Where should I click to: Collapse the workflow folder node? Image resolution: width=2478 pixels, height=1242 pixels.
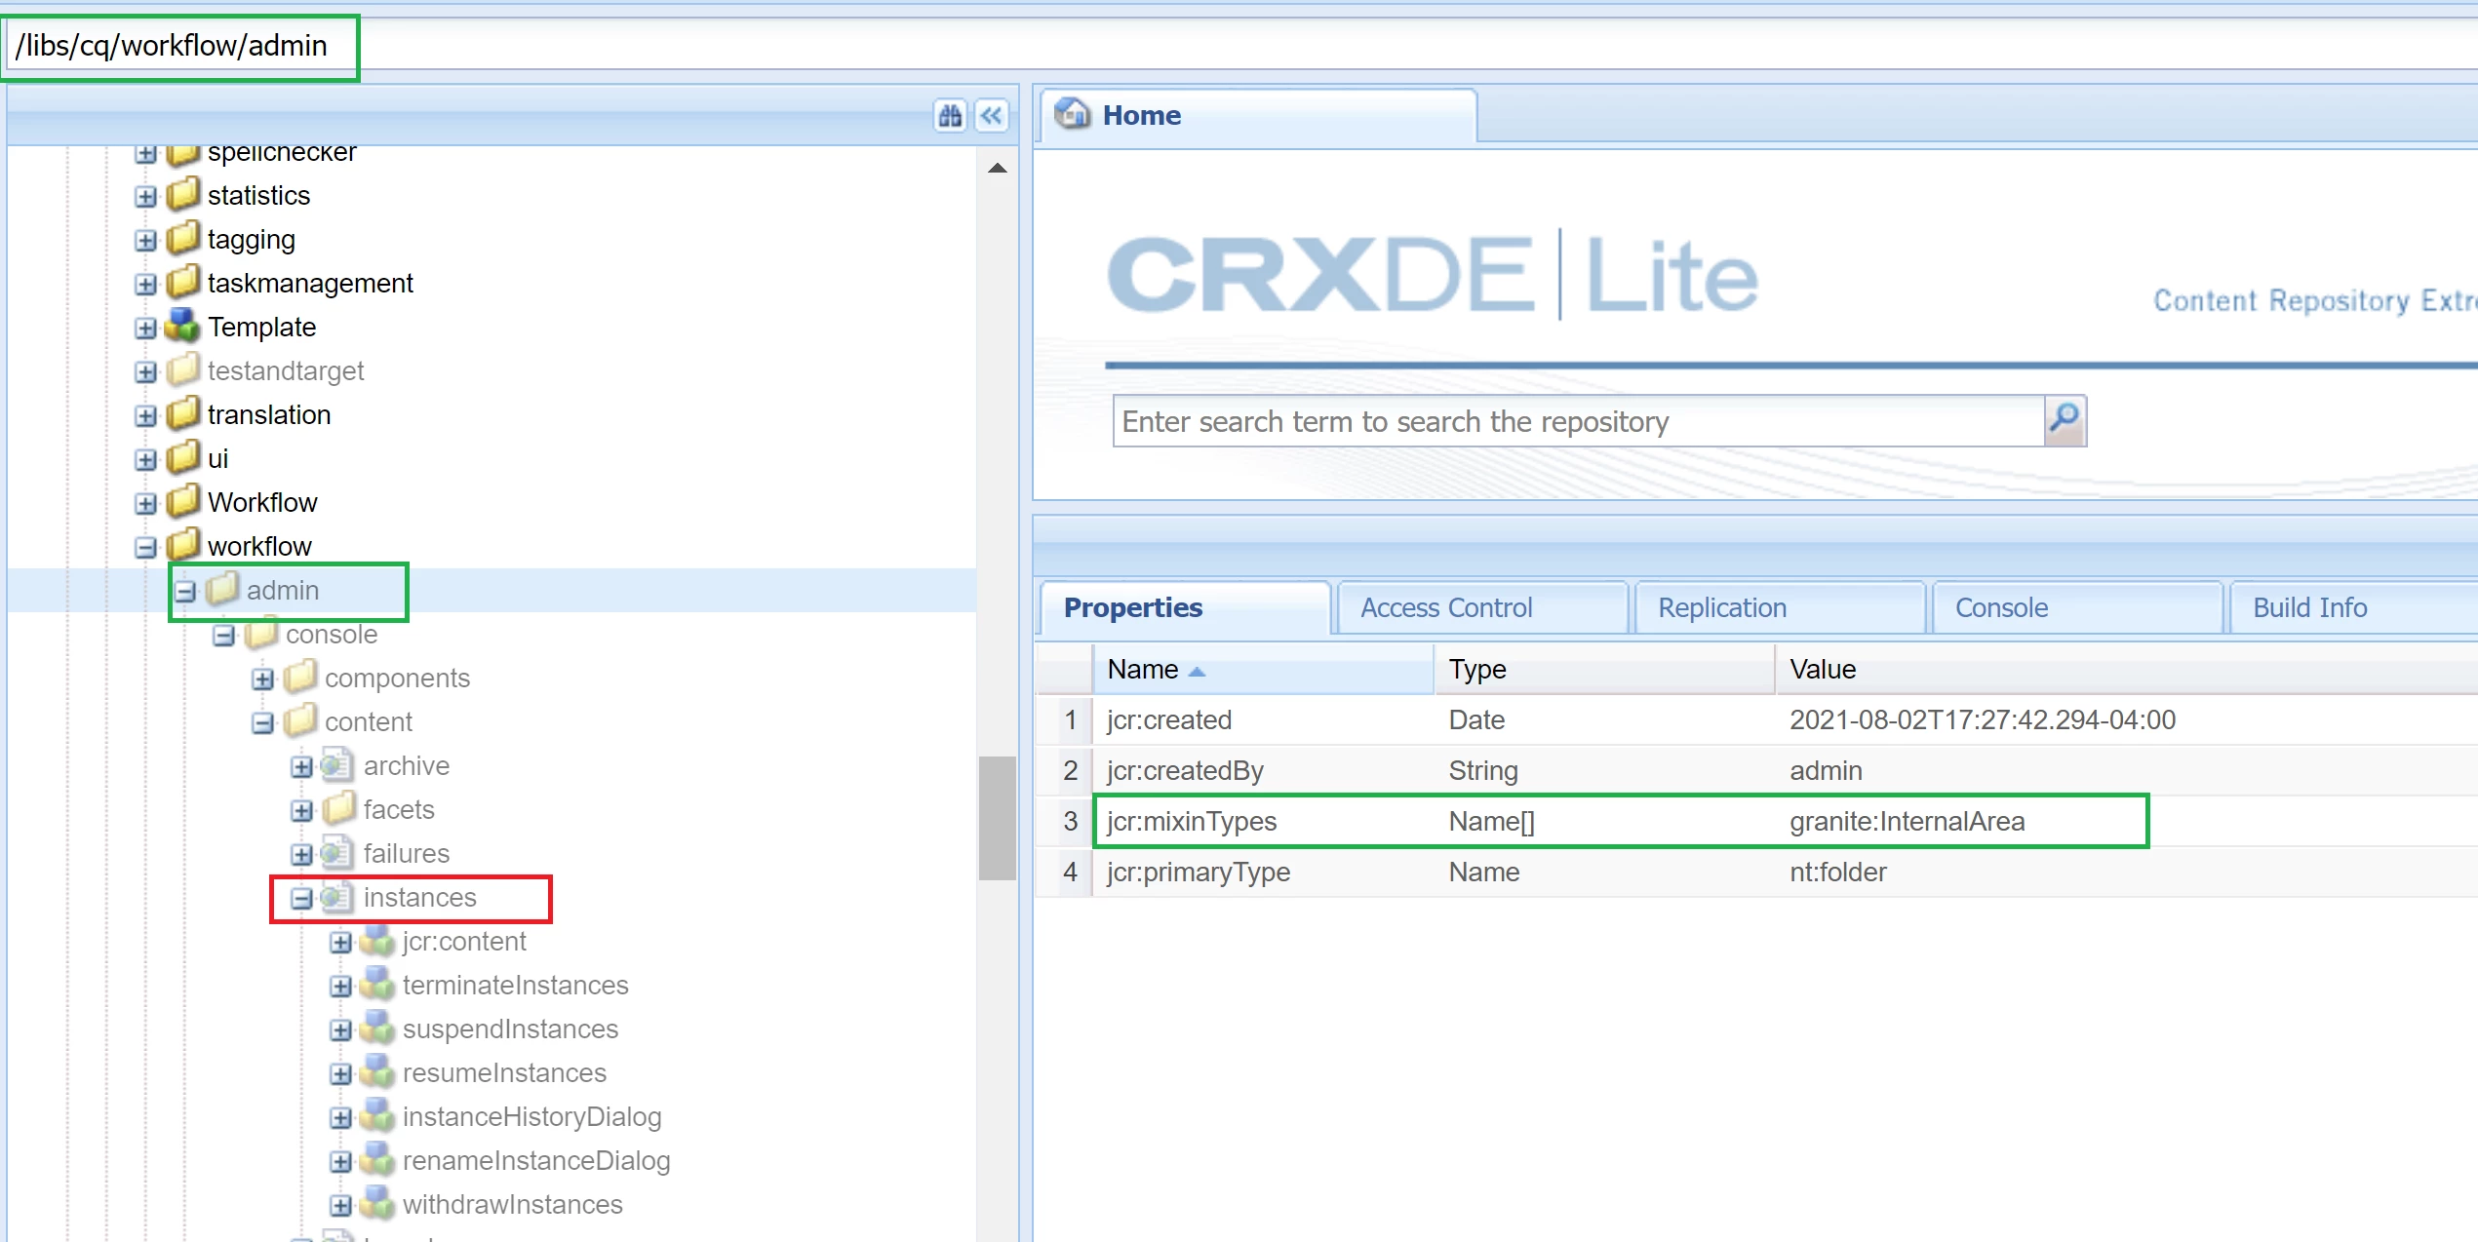(x=145, y=547)
